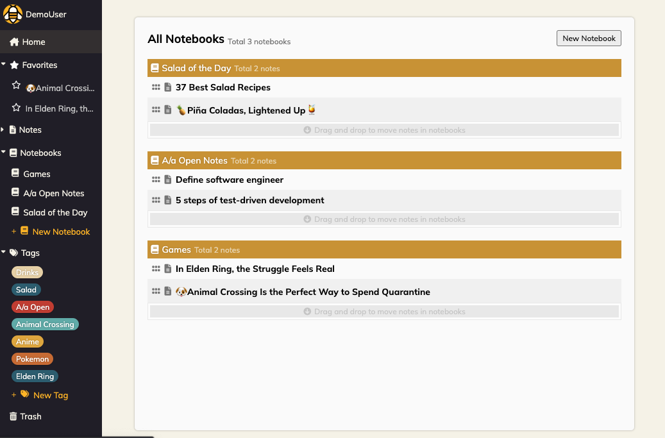Select DemoUser at the top of the sidebar

pyautogui.click(x=46, y=13)
